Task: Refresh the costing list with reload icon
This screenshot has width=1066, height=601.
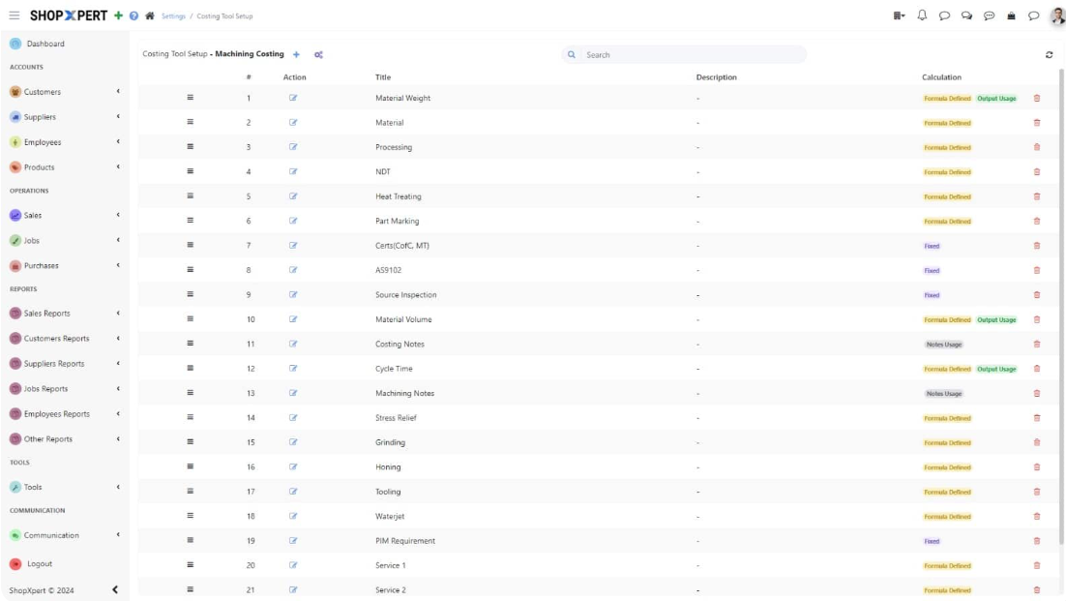Action: (x=1049, y=54)
